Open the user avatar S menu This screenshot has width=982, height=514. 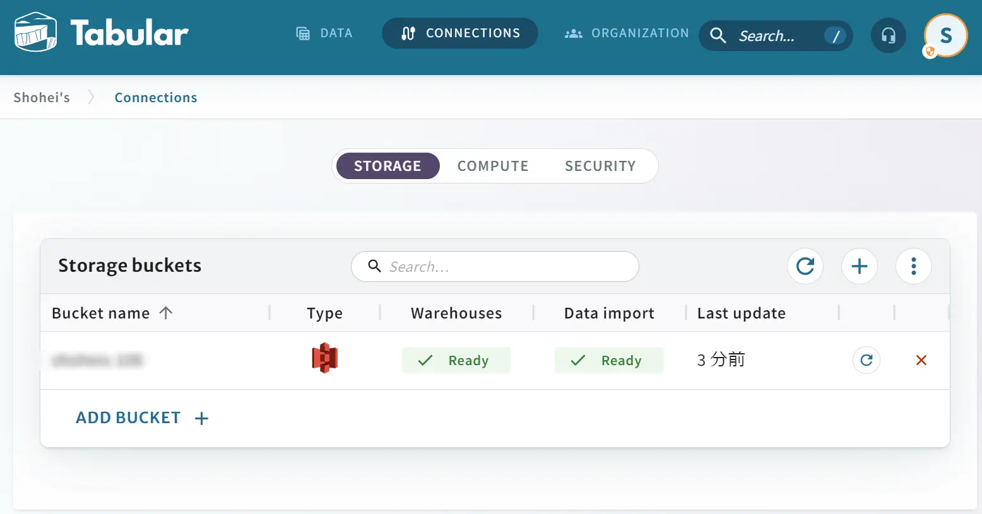tap(946, 35)
